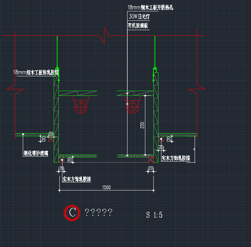Select the red circled C detail marker

[x=72, y=213]
